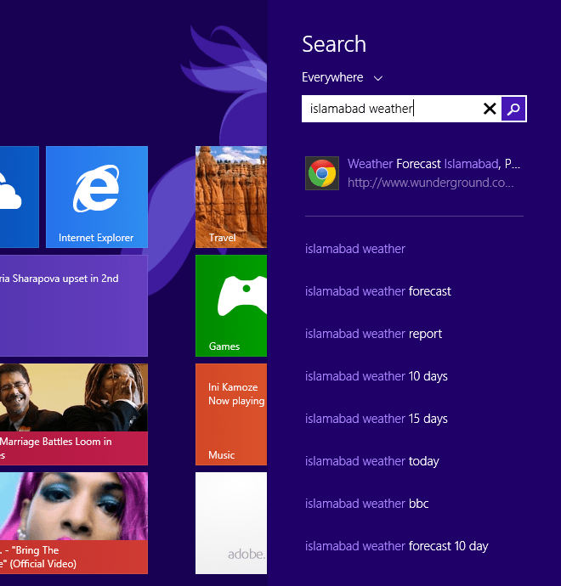Open the Sharapova upset sports tile
Viewport: 561px width, 586px height.
[x=74, y=306]
